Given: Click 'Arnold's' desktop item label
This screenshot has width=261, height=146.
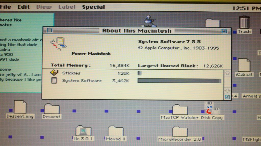Looking at the screenshot, I should tap(252, 96).
